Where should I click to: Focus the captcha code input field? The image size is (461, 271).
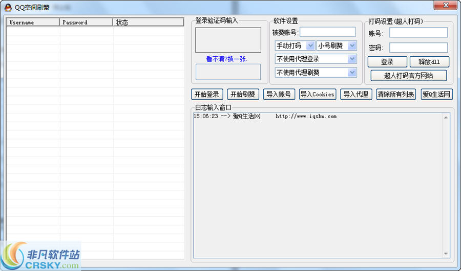228,72
